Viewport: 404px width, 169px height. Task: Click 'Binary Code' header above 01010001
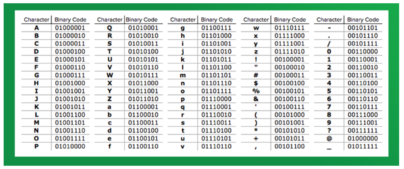[142, 19]
